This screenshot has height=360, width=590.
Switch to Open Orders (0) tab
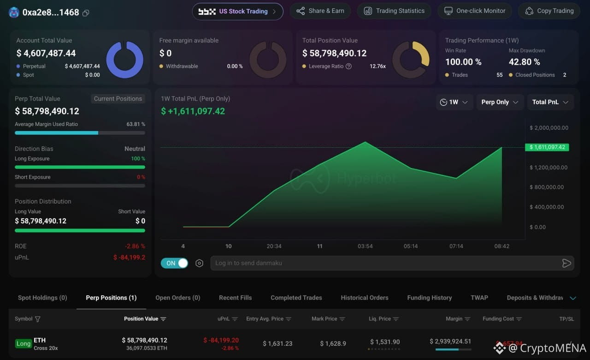click(178, 298)
